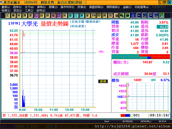The width and height of the screenshot is (172, 129).
Task: Click the Page Down toolbar button
Action: pos(150,15)
